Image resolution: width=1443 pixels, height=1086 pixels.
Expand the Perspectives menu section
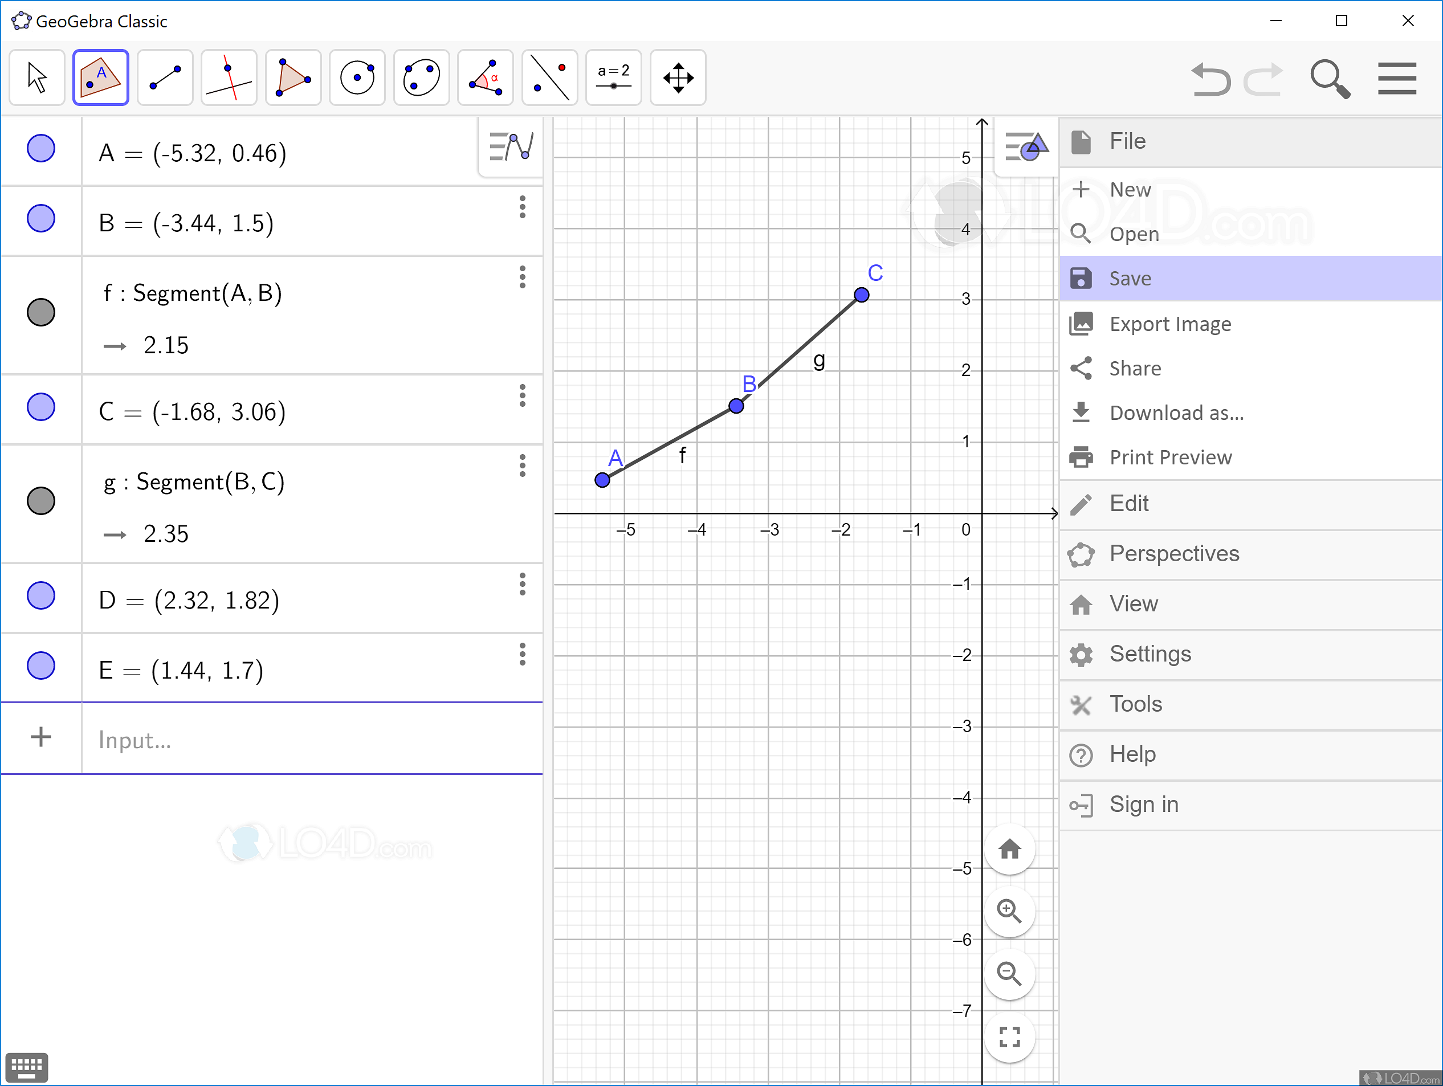(x=1173, y=554)
